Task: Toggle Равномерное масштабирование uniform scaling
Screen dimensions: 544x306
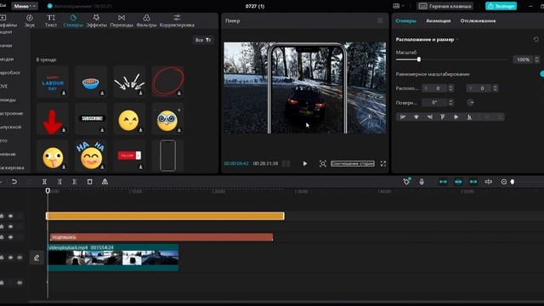Action: click(x=542, y=74)
